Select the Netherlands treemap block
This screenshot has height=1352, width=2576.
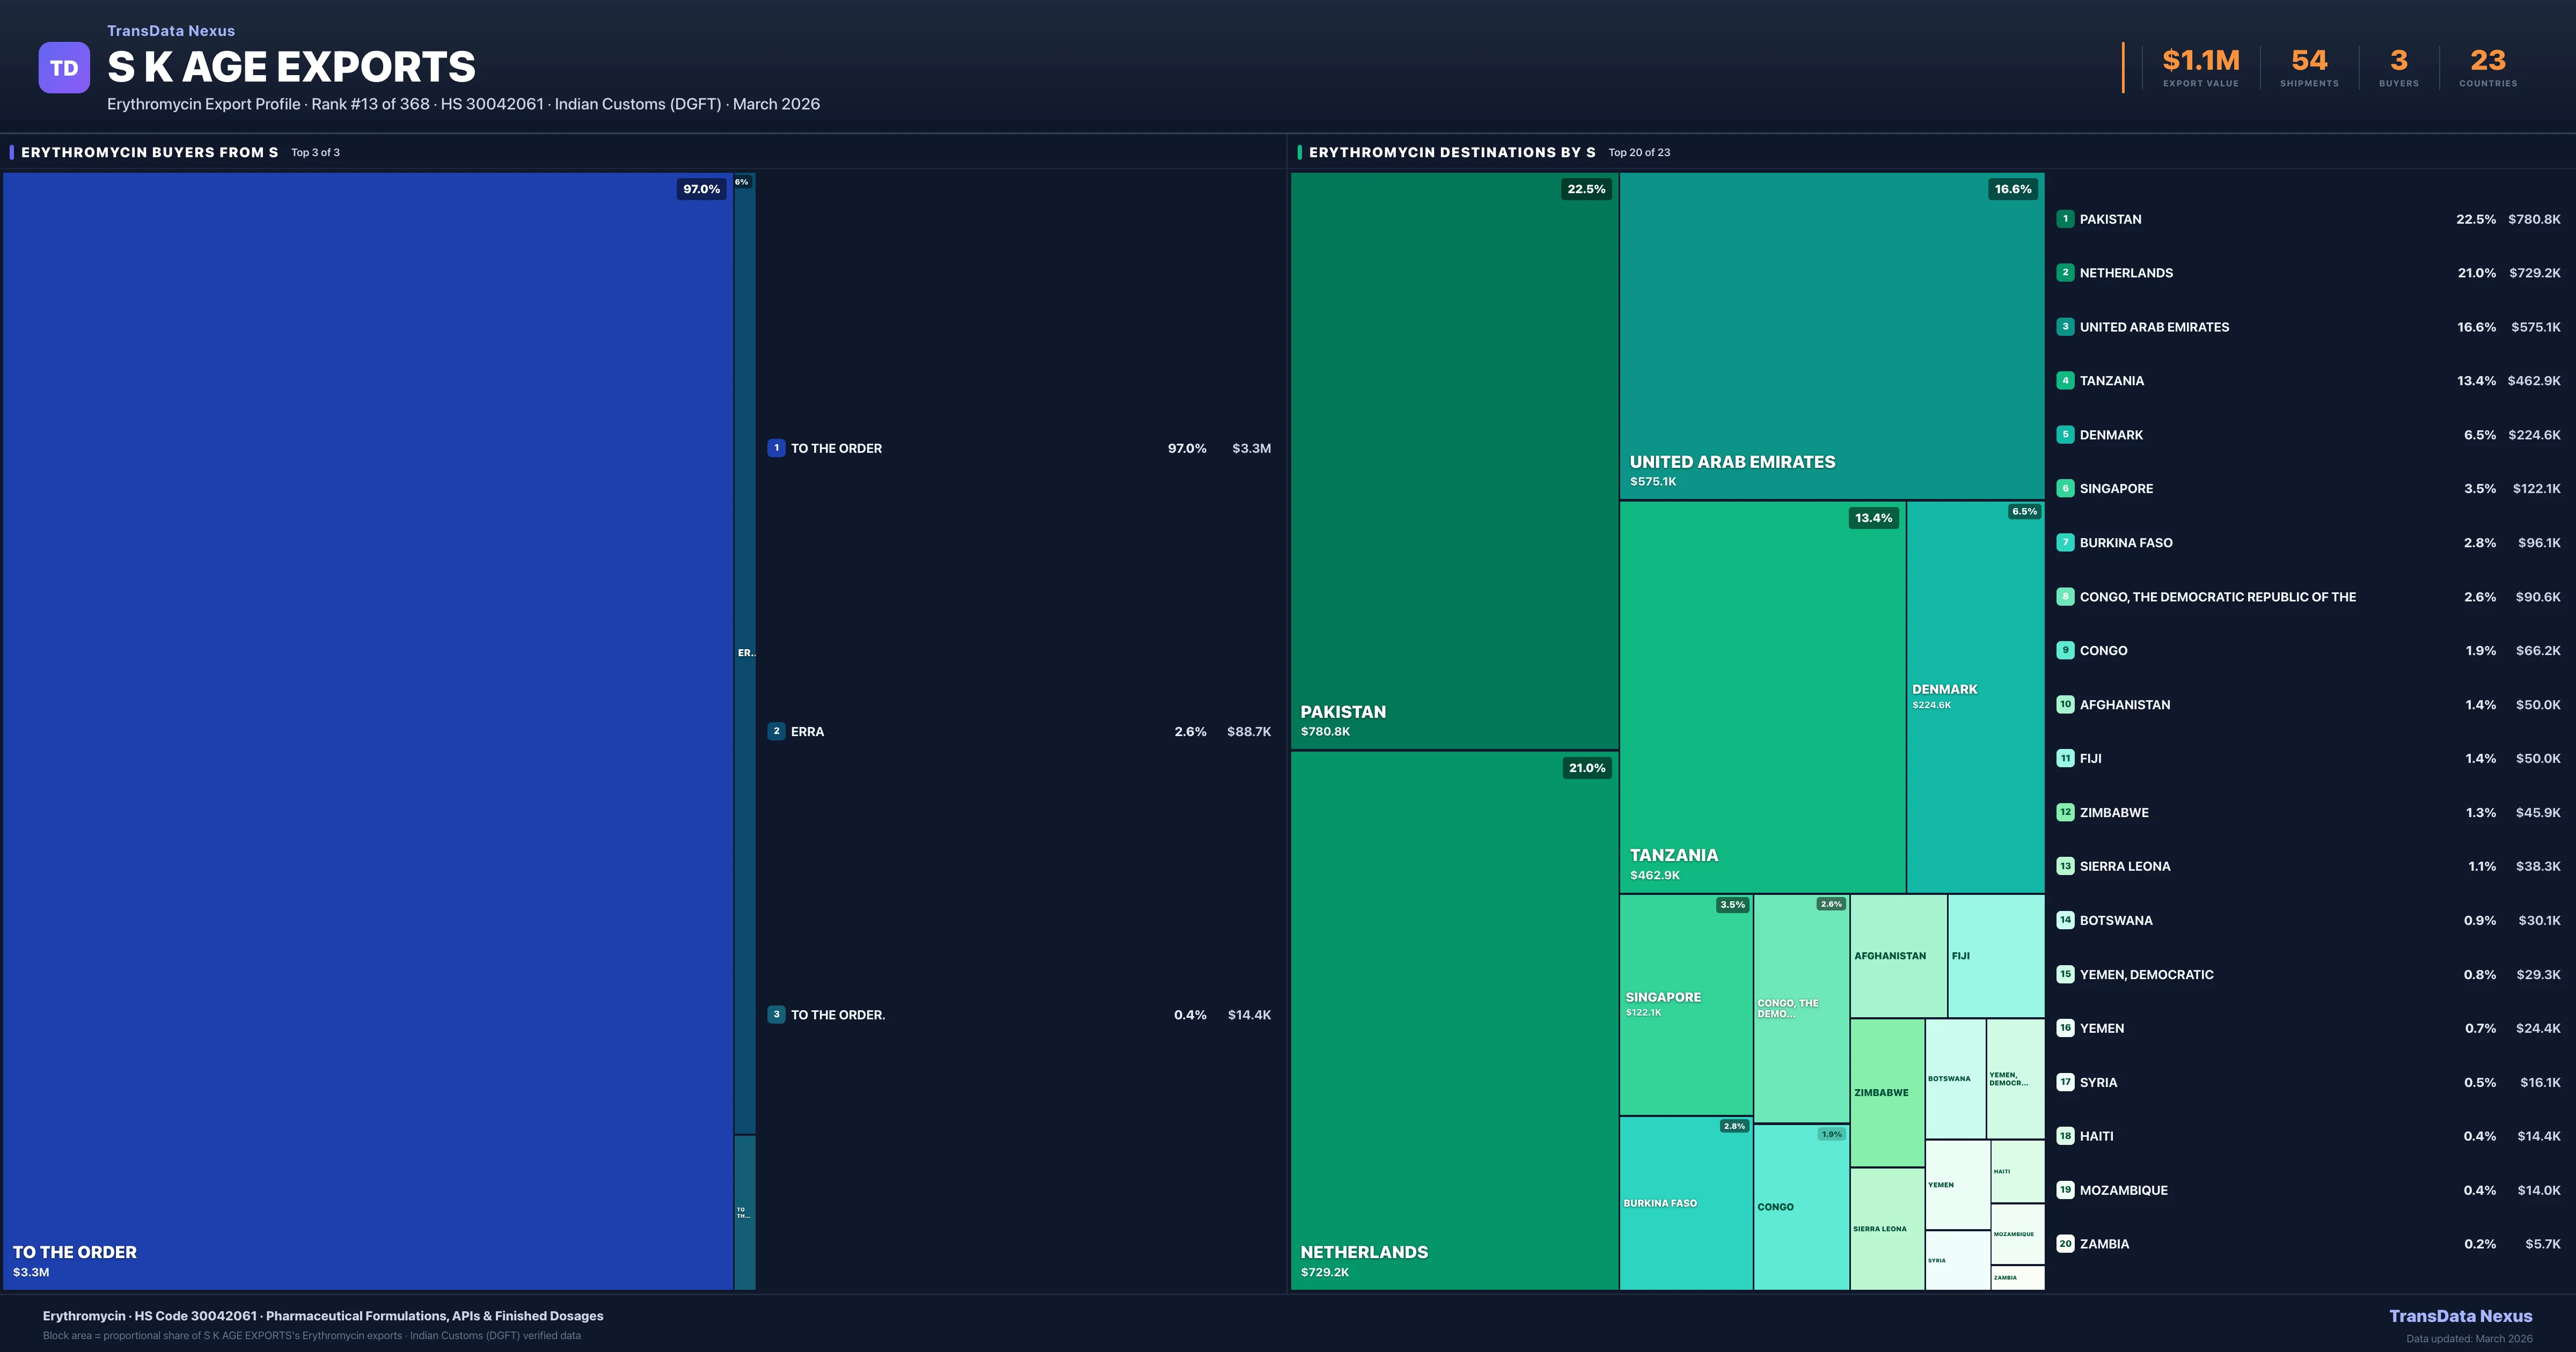coord(1453,1020)
